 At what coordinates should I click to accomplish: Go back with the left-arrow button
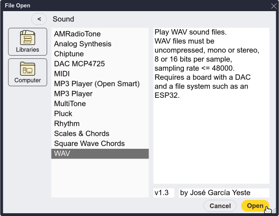coord(39,19)
